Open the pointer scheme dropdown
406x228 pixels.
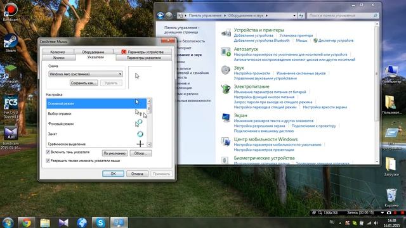pos(86,74)
